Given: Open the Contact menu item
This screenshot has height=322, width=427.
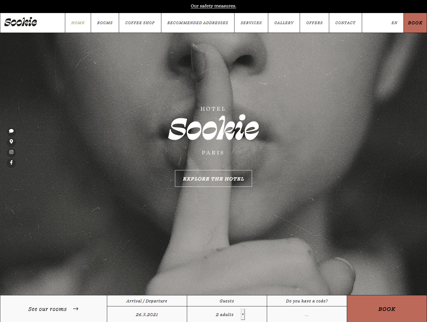Looking at the screenshot, I should coord(345,23).
